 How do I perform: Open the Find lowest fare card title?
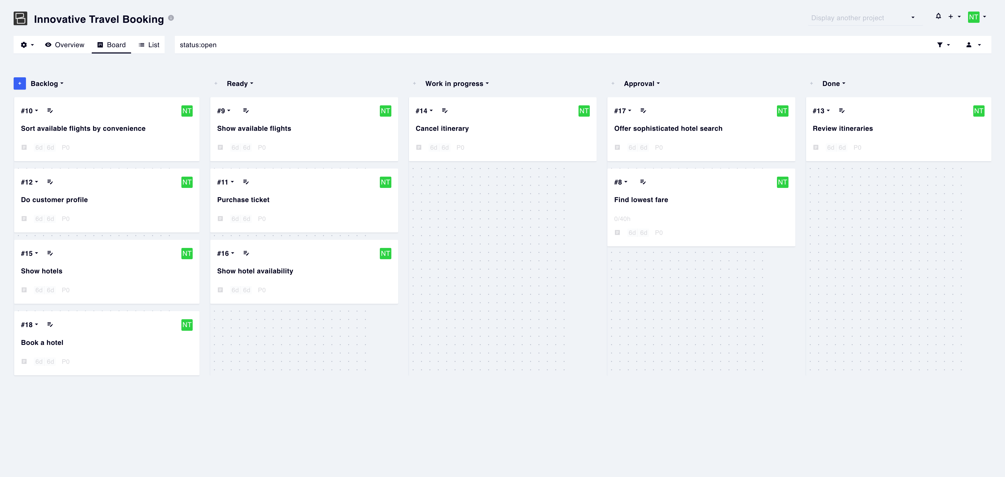coord(641,200)
